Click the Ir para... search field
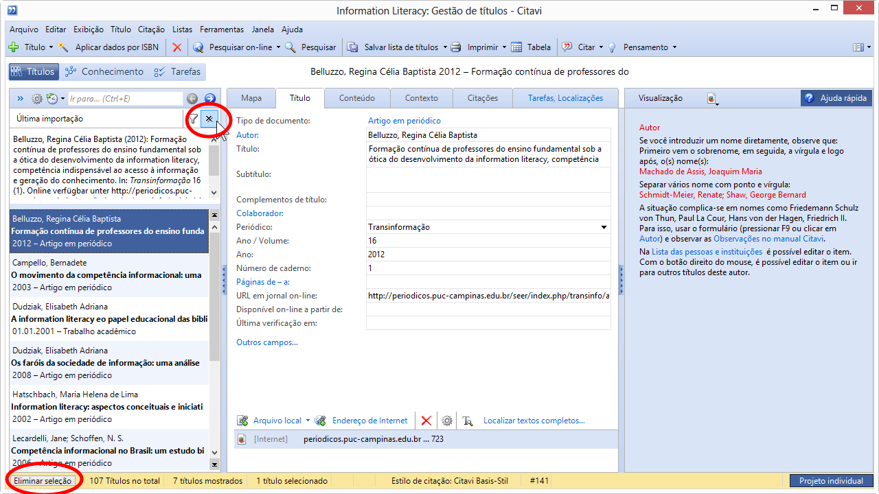 point(125,99)
